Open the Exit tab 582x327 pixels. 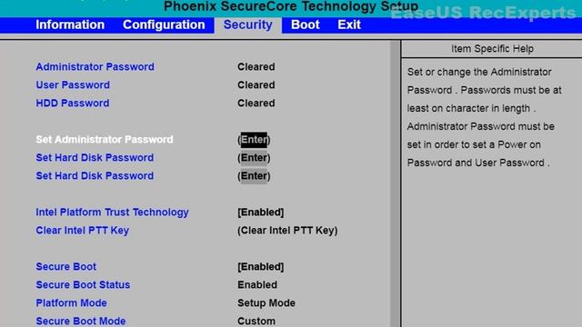coord(349,25)
